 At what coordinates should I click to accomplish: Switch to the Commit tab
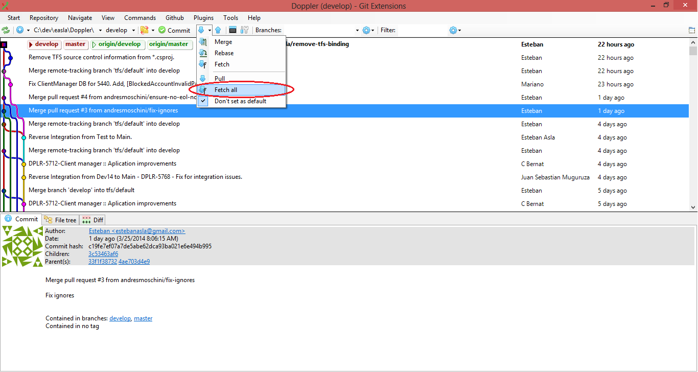point(21,219)
